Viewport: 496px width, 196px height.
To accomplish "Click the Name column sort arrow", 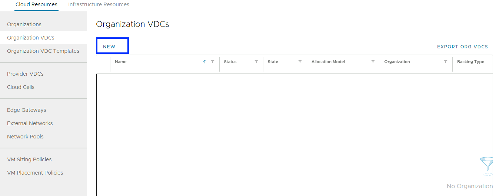I will tap(205, 62).
